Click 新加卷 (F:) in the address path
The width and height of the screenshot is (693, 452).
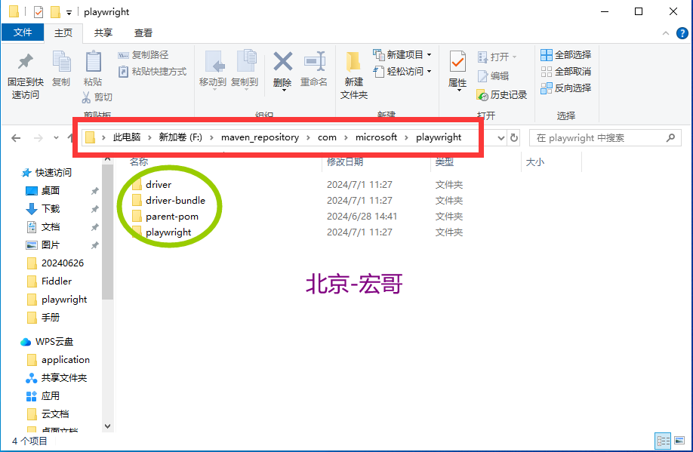(180, 137)
